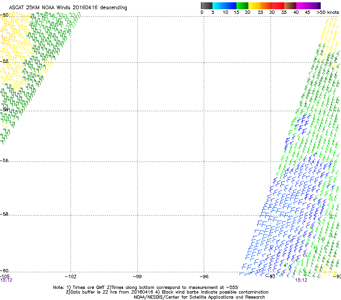Screen dimensions: 341x300
Task: Click the gray 0-5 knots legend segment
Action: click(206, 6)
